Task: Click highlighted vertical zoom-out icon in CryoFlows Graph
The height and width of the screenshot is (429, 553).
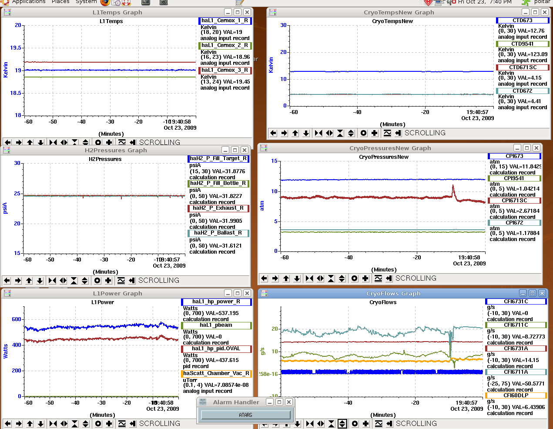Action: [x=342, y=424]
